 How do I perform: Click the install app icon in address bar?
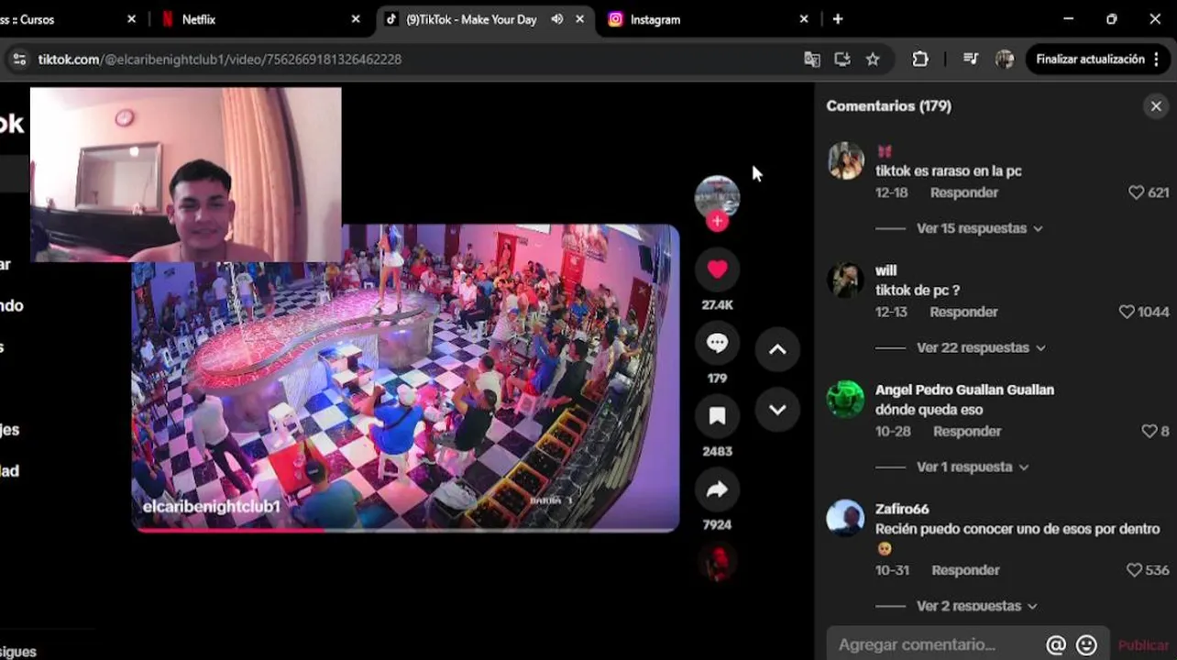pyautogui.click(x=842, y=60)
